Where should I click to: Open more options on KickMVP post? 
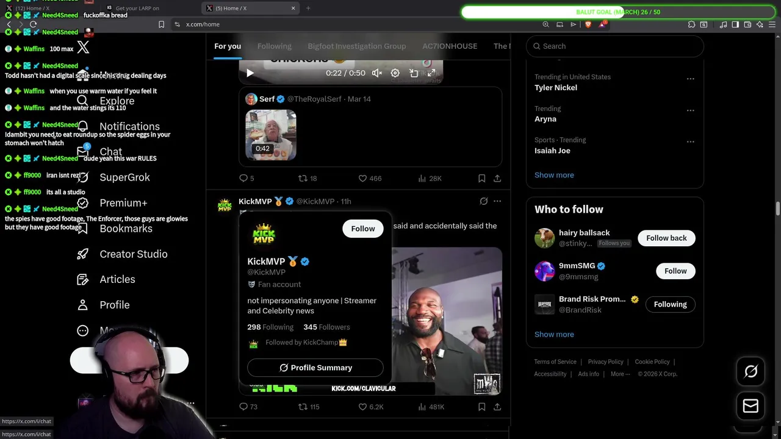click(497, 201)
